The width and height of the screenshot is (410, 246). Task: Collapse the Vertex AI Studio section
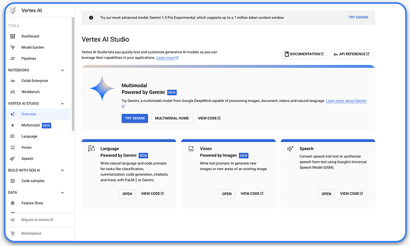63,104
